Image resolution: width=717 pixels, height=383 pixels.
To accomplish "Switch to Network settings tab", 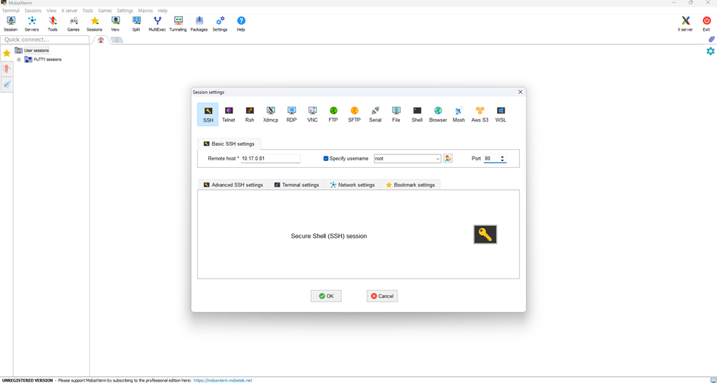I will (x=352, y=184).
